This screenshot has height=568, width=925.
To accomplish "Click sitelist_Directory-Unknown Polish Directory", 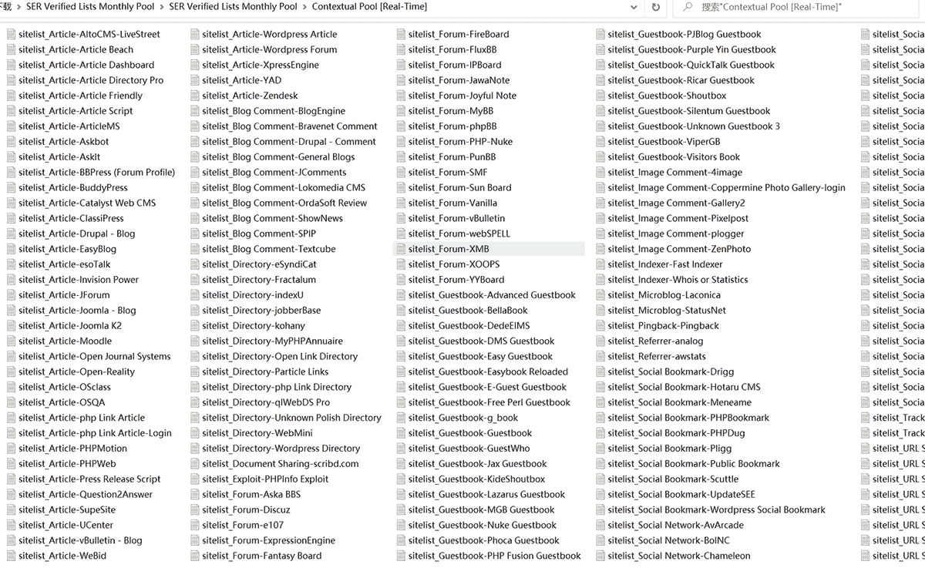I will tap(291, 418).
